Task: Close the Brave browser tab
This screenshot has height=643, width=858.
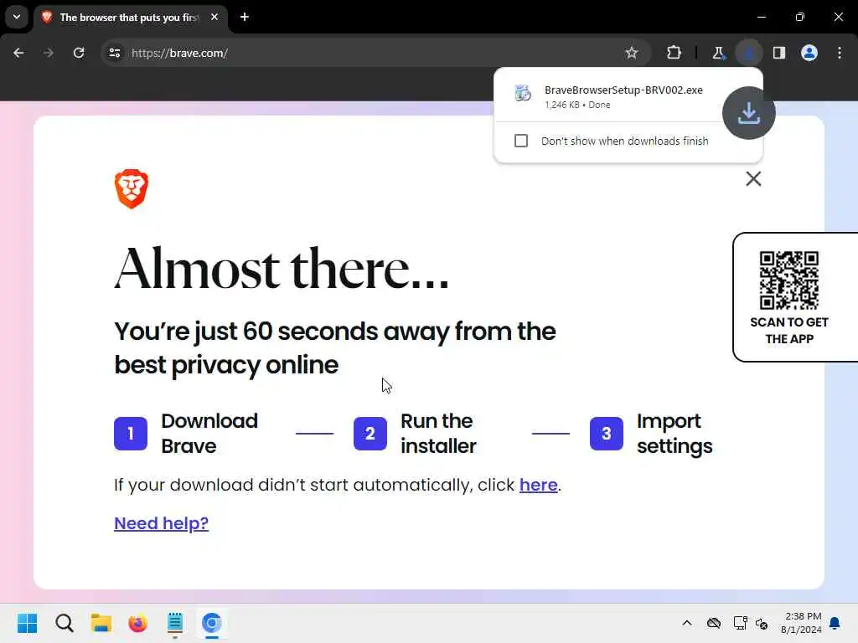Action: (214, 17)
